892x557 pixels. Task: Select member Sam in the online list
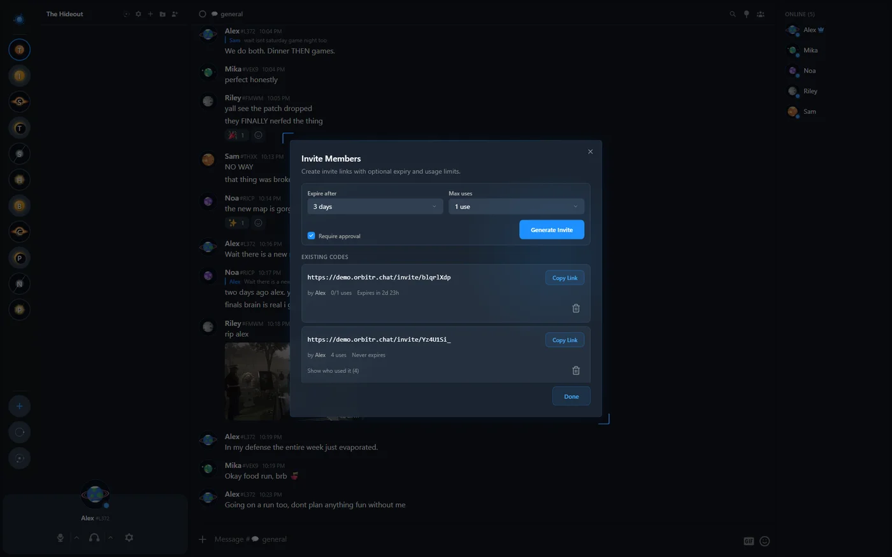point(802,111)
